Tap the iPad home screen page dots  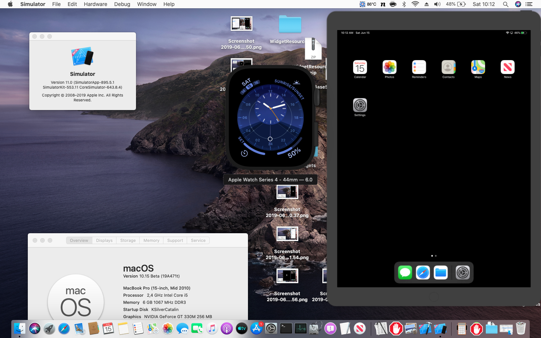(x=434, y=256)
